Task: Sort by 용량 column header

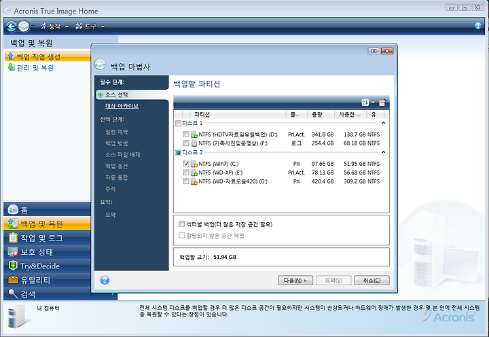Action: pyautogui.click(x=321, y=115)
